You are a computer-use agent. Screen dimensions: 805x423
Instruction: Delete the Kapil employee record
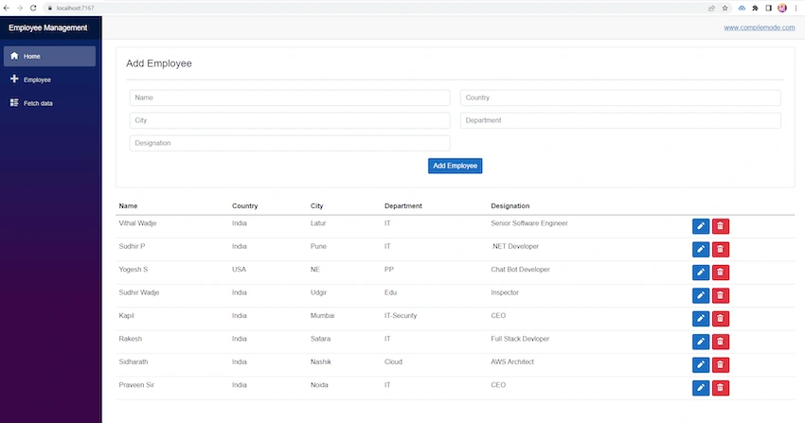(x=721, y=318)
